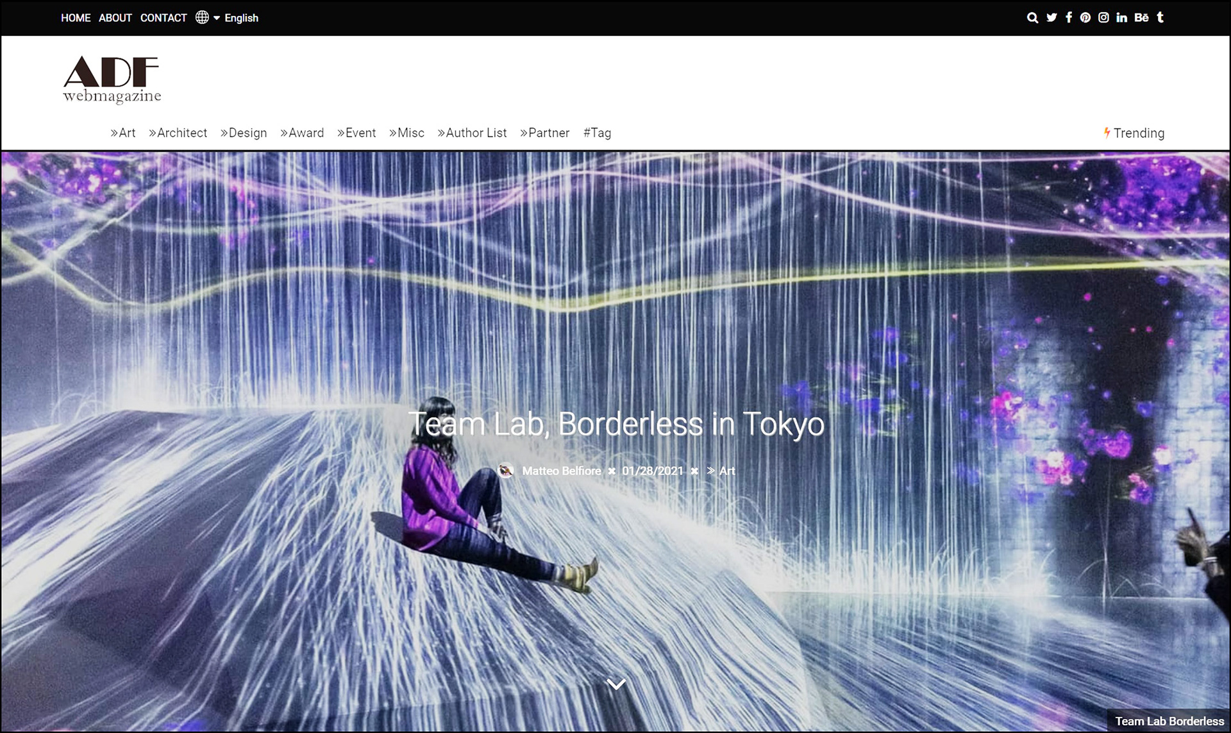Open the Twitter social icon

click(x=1051, y=18)
